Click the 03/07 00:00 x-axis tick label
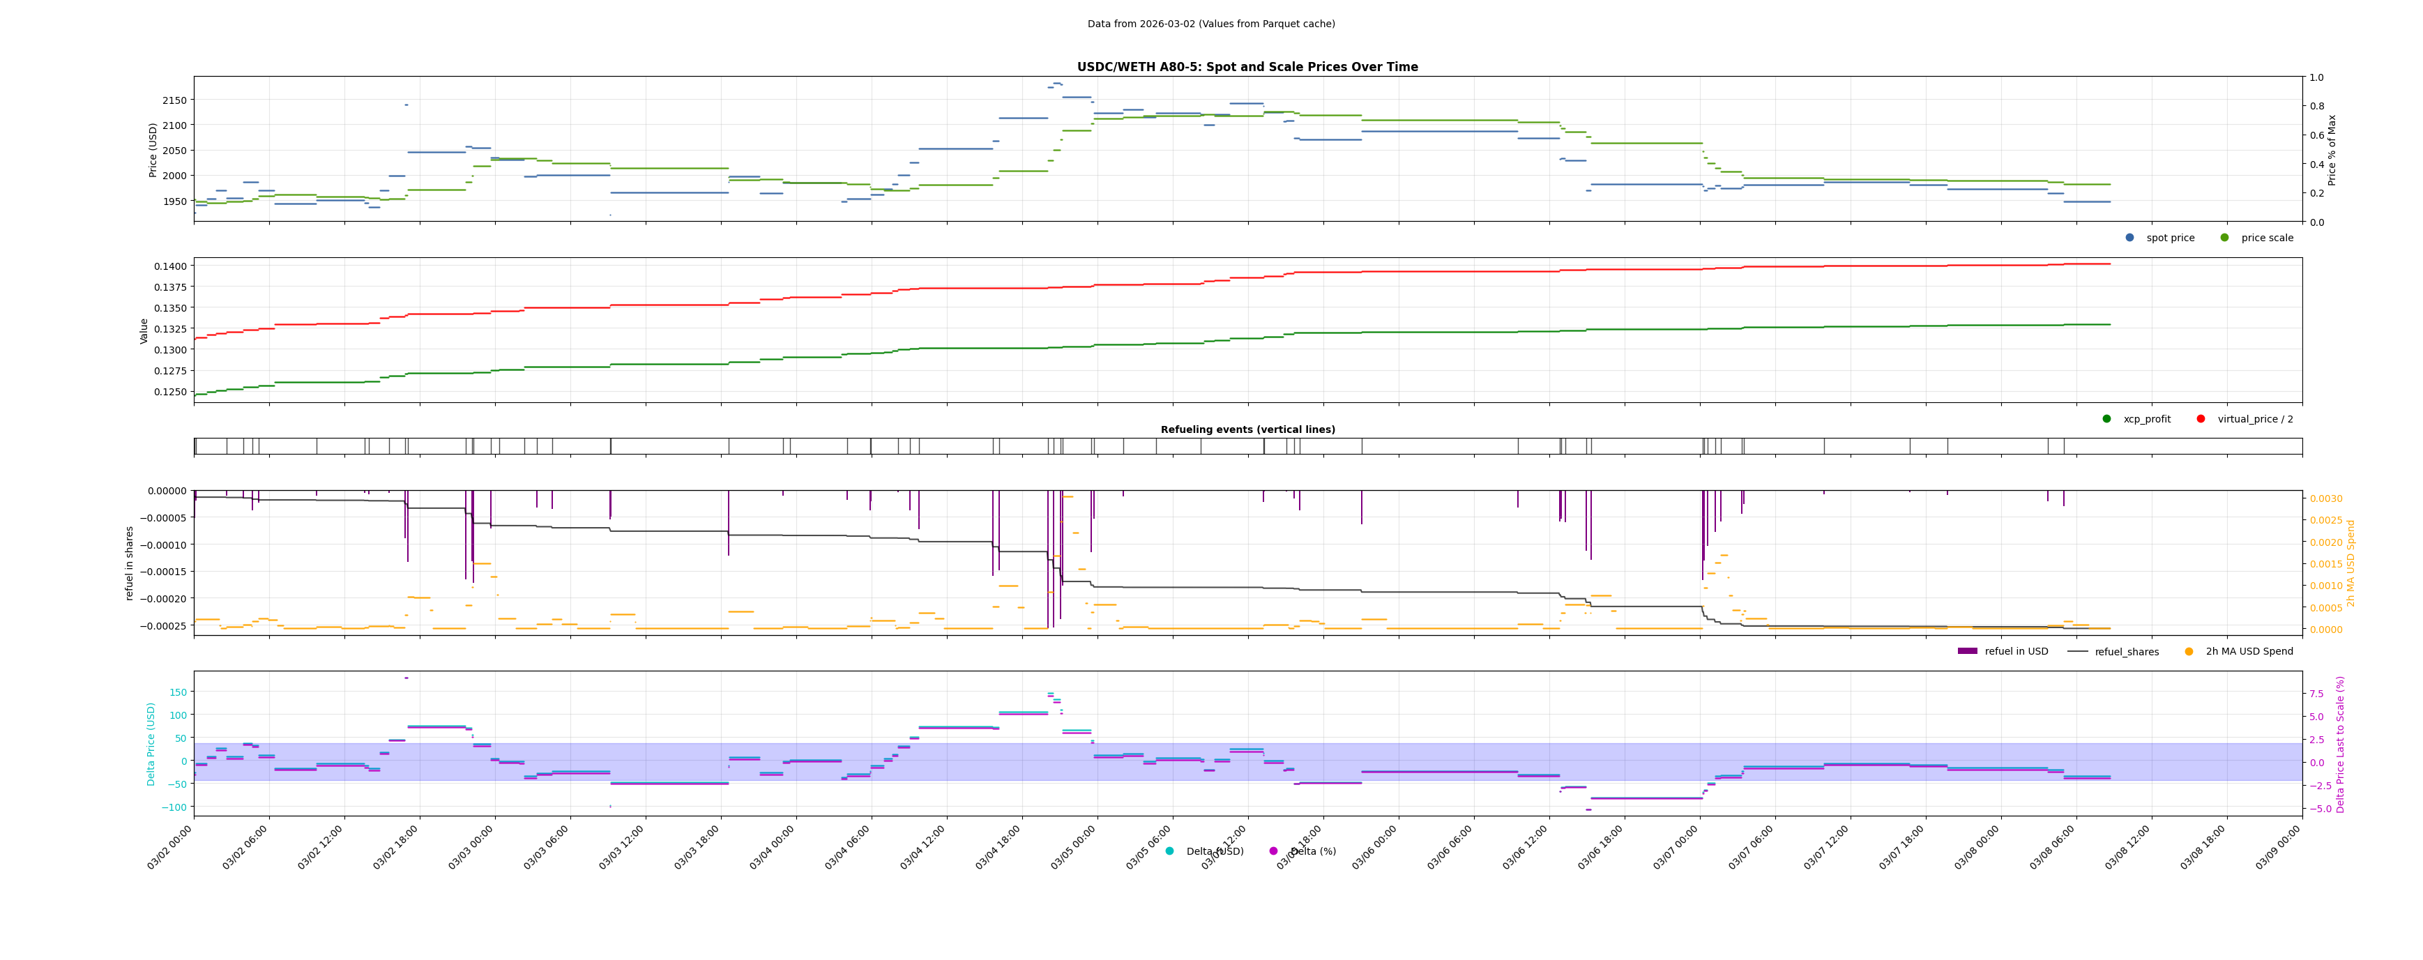The width and height of the screenshot is (2423, 960). point(1676,849)
